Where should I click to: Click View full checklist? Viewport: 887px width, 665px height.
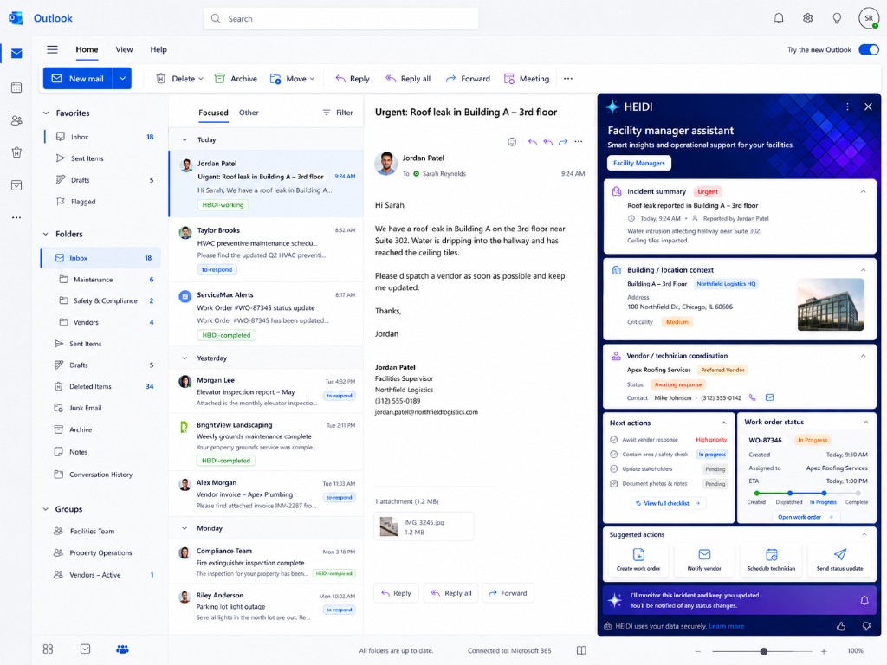pos(668,503)
